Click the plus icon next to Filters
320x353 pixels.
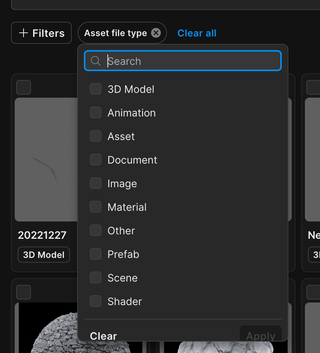[x=23, y=33]
